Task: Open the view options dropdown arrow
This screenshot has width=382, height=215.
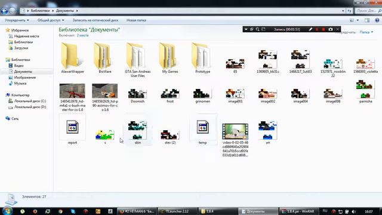Action: (358, 20)
